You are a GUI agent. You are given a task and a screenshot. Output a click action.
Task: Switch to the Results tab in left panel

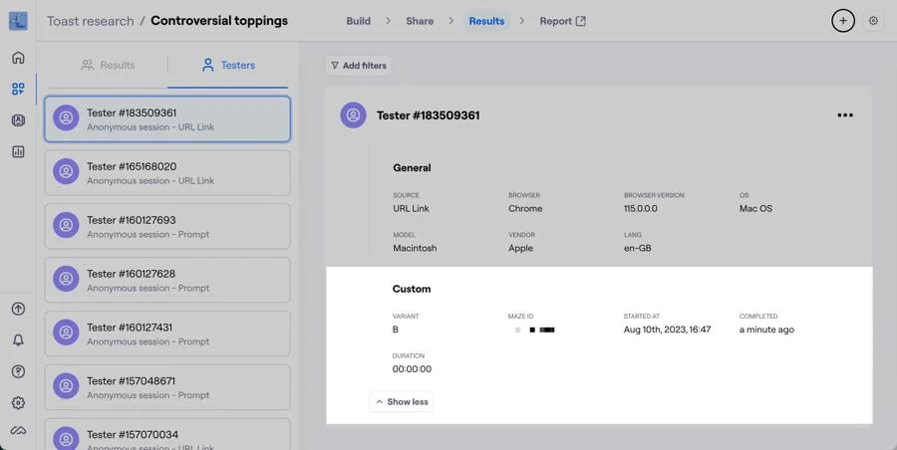[108, 65]
